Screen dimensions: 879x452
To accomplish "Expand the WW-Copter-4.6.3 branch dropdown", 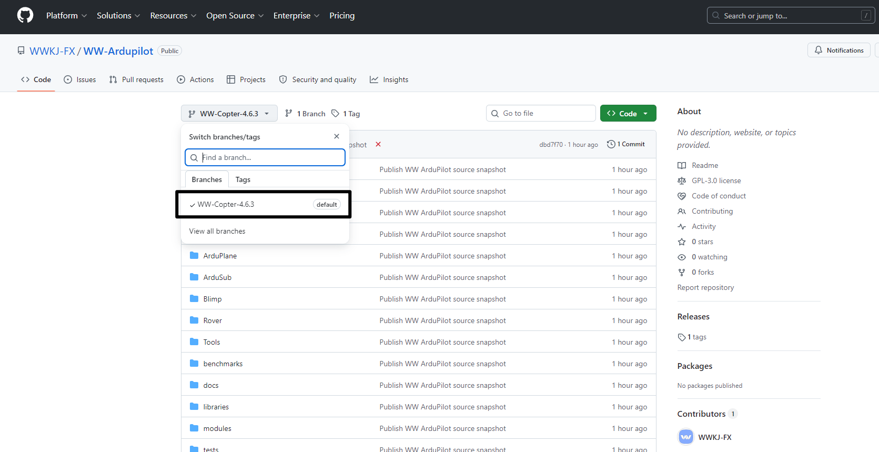I will point(229,114).
